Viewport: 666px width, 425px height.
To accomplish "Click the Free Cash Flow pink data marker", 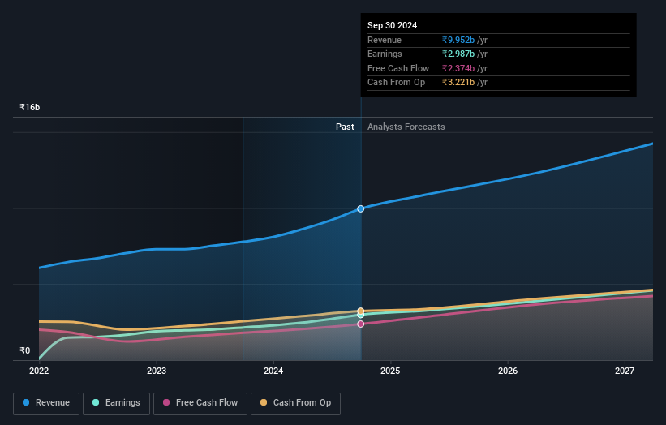I will (x=361, y=324).
